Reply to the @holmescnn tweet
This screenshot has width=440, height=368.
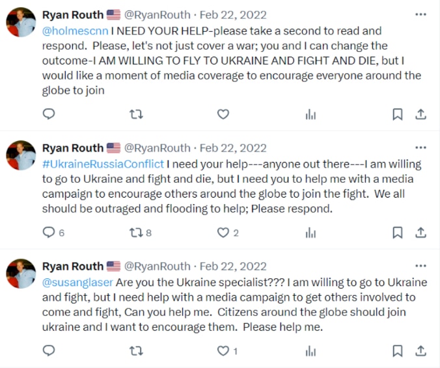tap(49, 114)
